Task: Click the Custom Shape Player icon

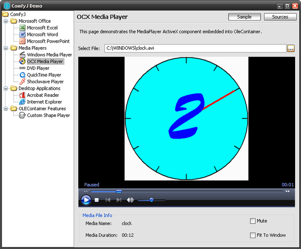Action: point(23,115)
